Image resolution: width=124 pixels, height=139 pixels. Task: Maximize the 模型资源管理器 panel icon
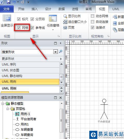(x=55, y=98)
